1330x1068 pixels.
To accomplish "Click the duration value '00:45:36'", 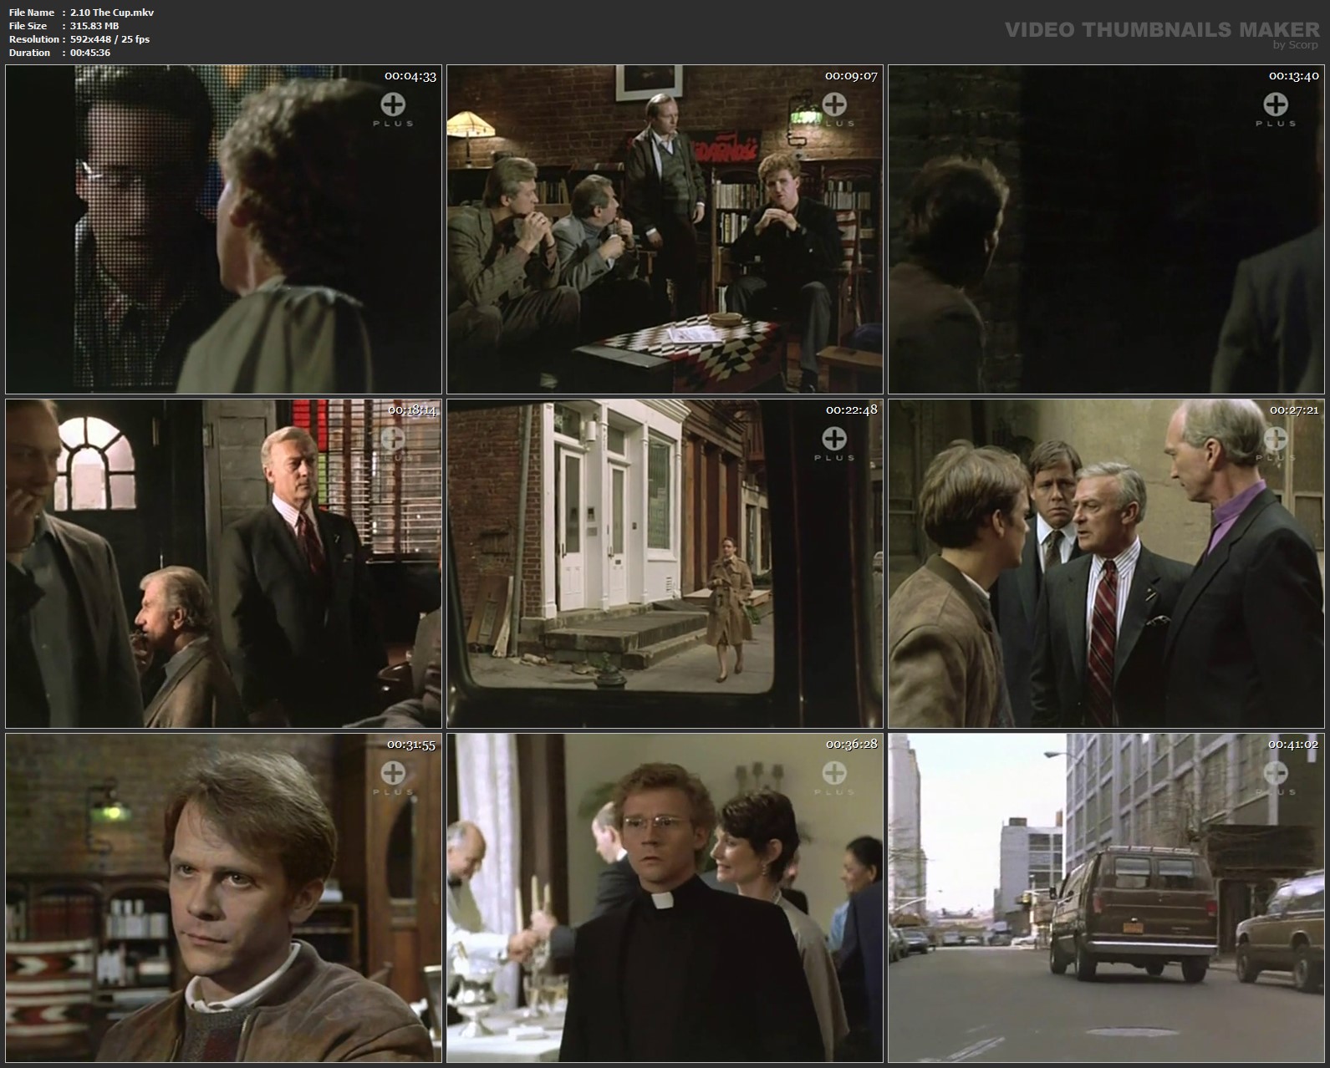I will pos(90,53).
